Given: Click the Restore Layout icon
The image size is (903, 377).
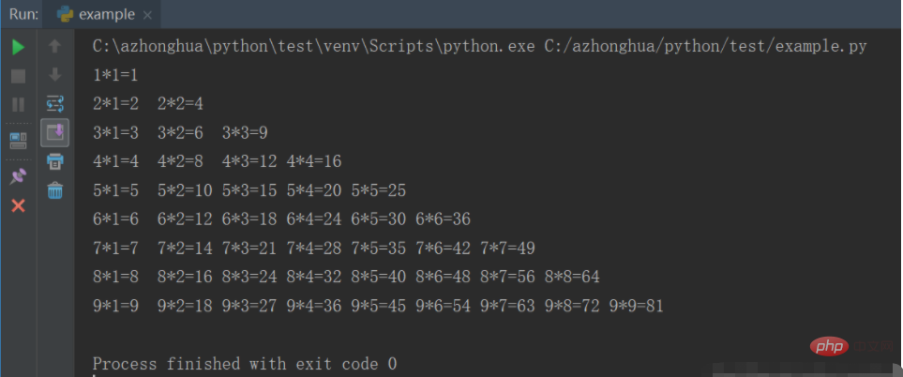Looking at the screenshot, I should (x=18, y=140).
